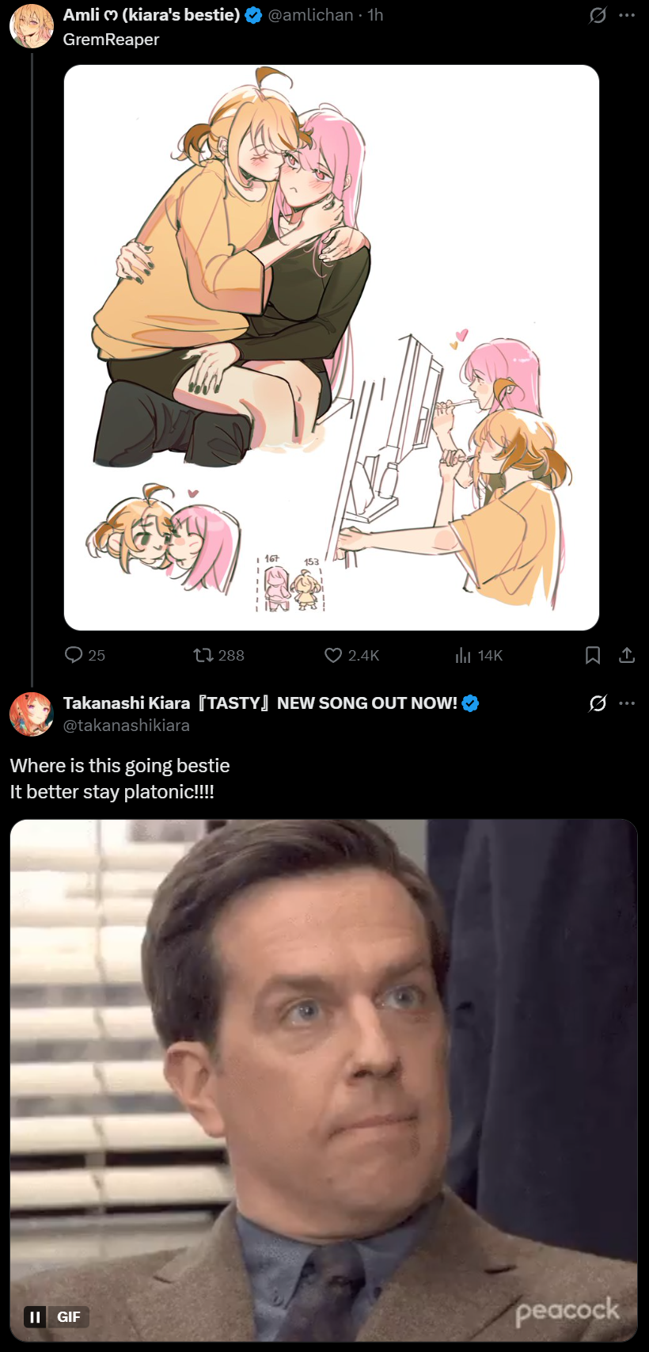The image size is (649, 1352).
Task: Open more options menu on Amli's tweet
Action: pyautogui.click(x=628, y=15)
